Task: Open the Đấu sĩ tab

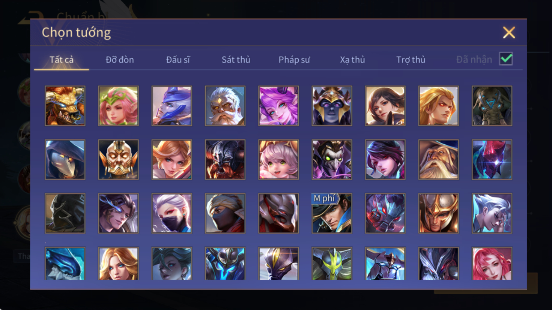Action: click(x=178, y=60)
